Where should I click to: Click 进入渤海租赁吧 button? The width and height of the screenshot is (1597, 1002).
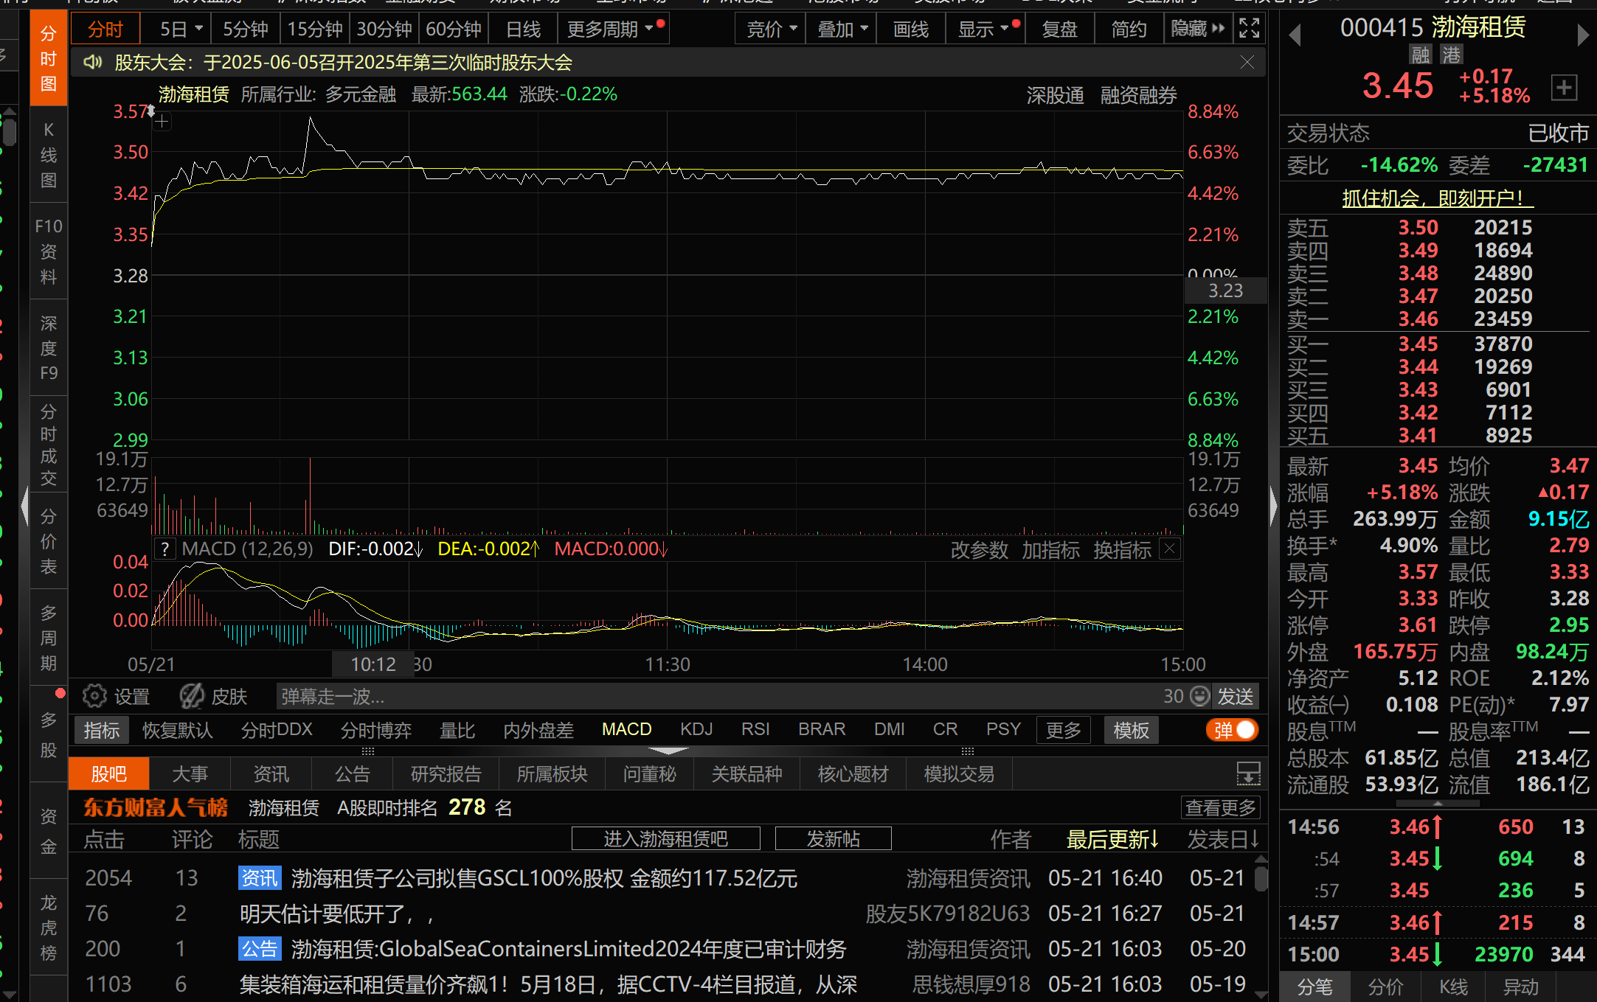point(665,838)
